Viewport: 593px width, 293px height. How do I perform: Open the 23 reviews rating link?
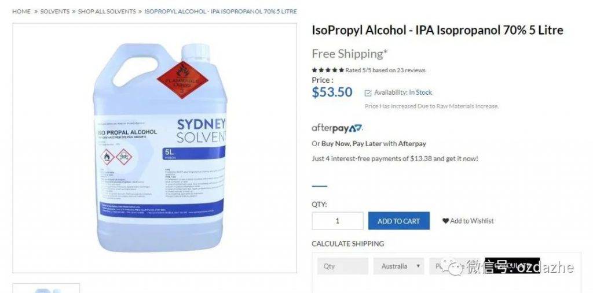point(386,71)
